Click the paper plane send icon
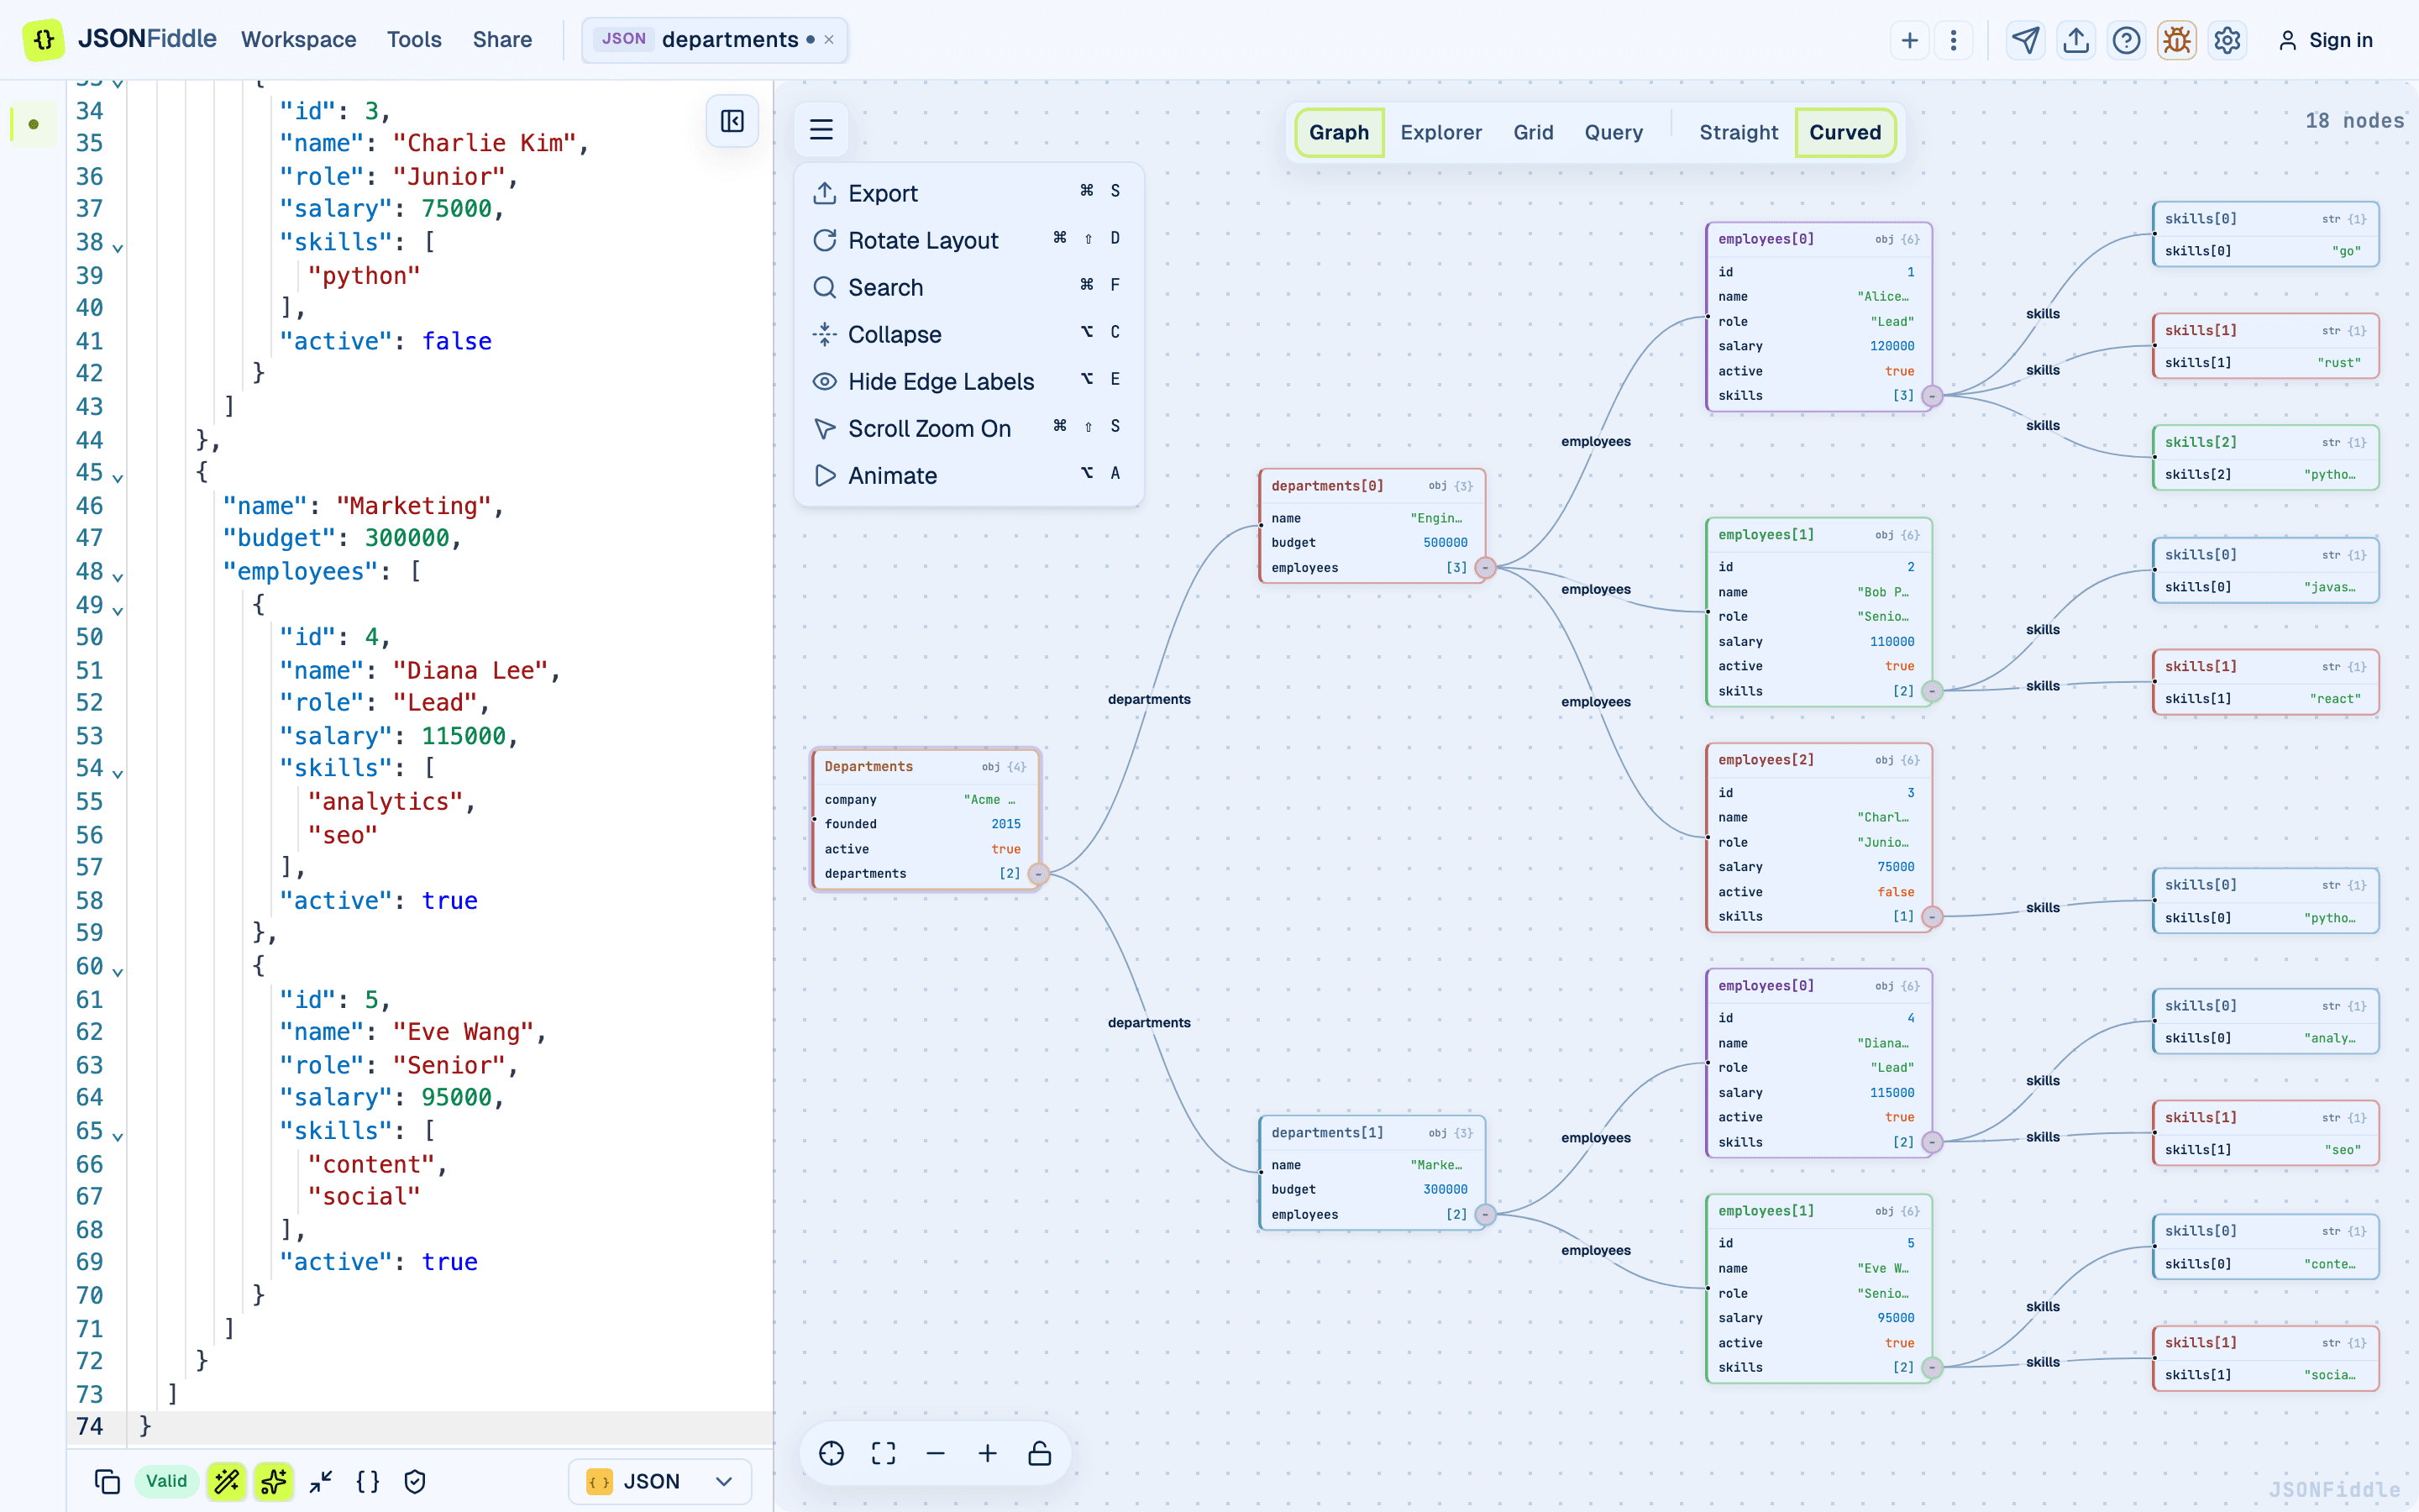Screen dimensions: 2419x1512 [x=2025, y=40]
